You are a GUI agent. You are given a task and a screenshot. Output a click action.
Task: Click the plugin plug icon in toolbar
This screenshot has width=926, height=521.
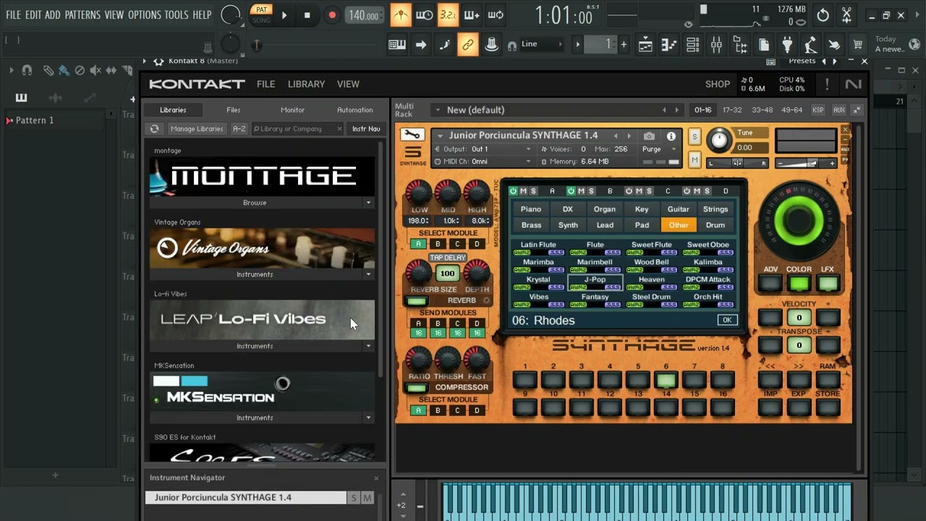[787, 45]
